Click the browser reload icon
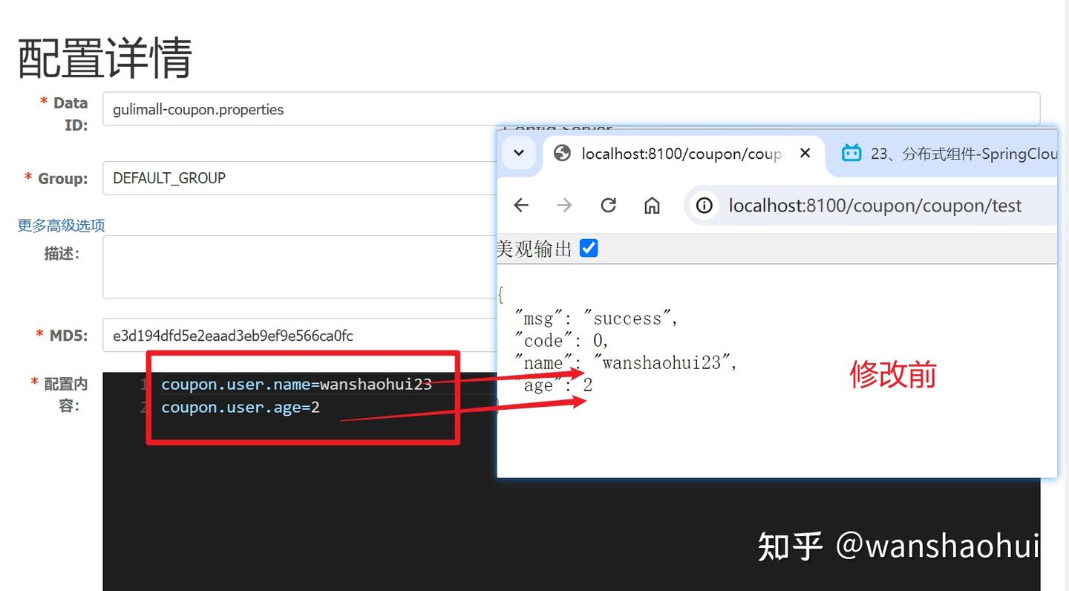1069x591 pixels. (x=608, y=206)
